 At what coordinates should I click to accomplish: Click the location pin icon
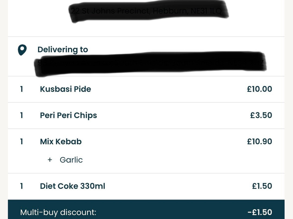[x=22, y=50]
